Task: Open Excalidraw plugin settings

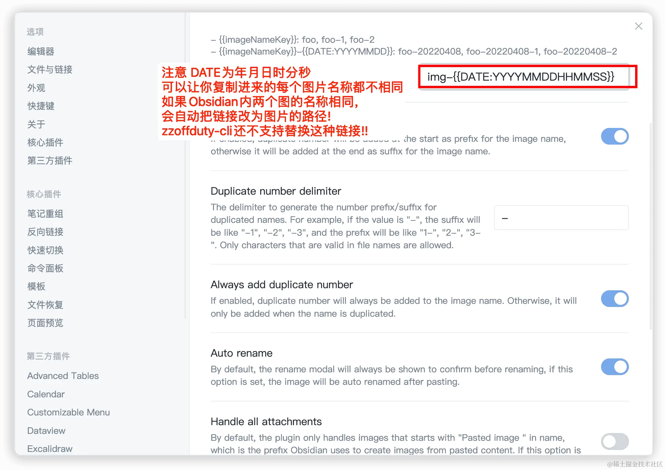Action: pos(50,449)
